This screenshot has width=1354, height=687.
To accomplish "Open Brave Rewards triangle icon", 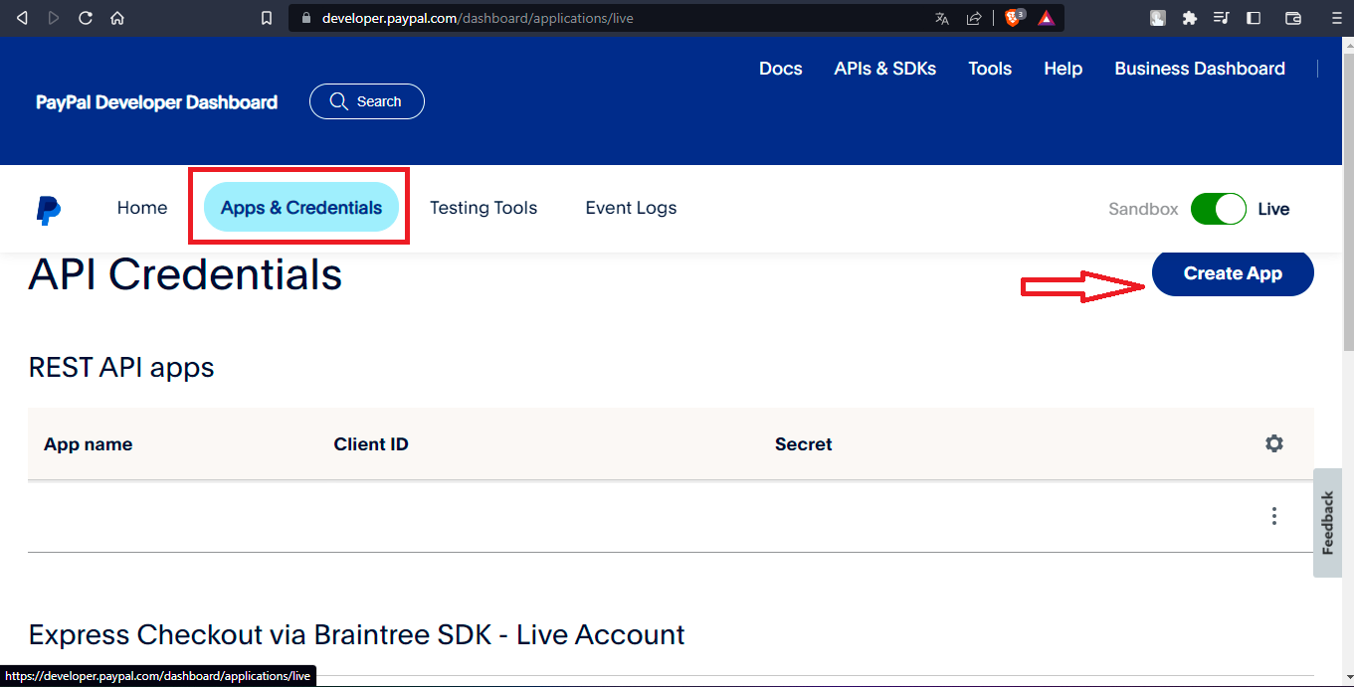I will pos(1046,18).
